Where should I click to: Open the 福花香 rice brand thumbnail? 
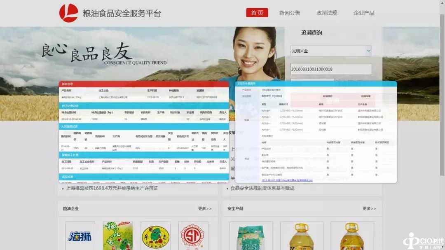(x=118, y=236)
